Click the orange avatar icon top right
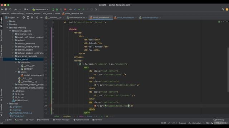This screenshot has height=128, width=229. (227, 10)
